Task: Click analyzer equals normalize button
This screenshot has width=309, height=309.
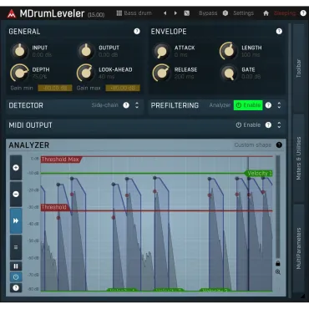Action: [x=16, y=247]
